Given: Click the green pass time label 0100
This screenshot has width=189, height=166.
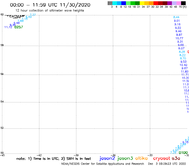Looking at the screenshot, I should pyautogui.click(x=183, y=153).
